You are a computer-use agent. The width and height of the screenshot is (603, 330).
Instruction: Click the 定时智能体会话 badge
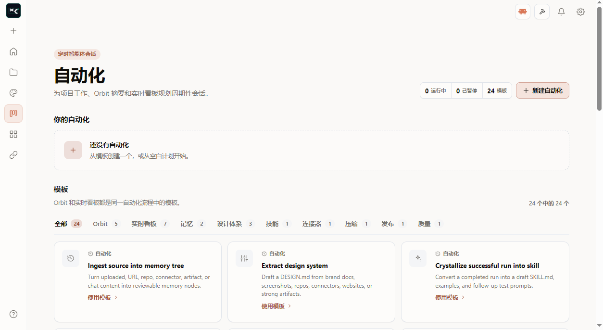tap(77, 54)
